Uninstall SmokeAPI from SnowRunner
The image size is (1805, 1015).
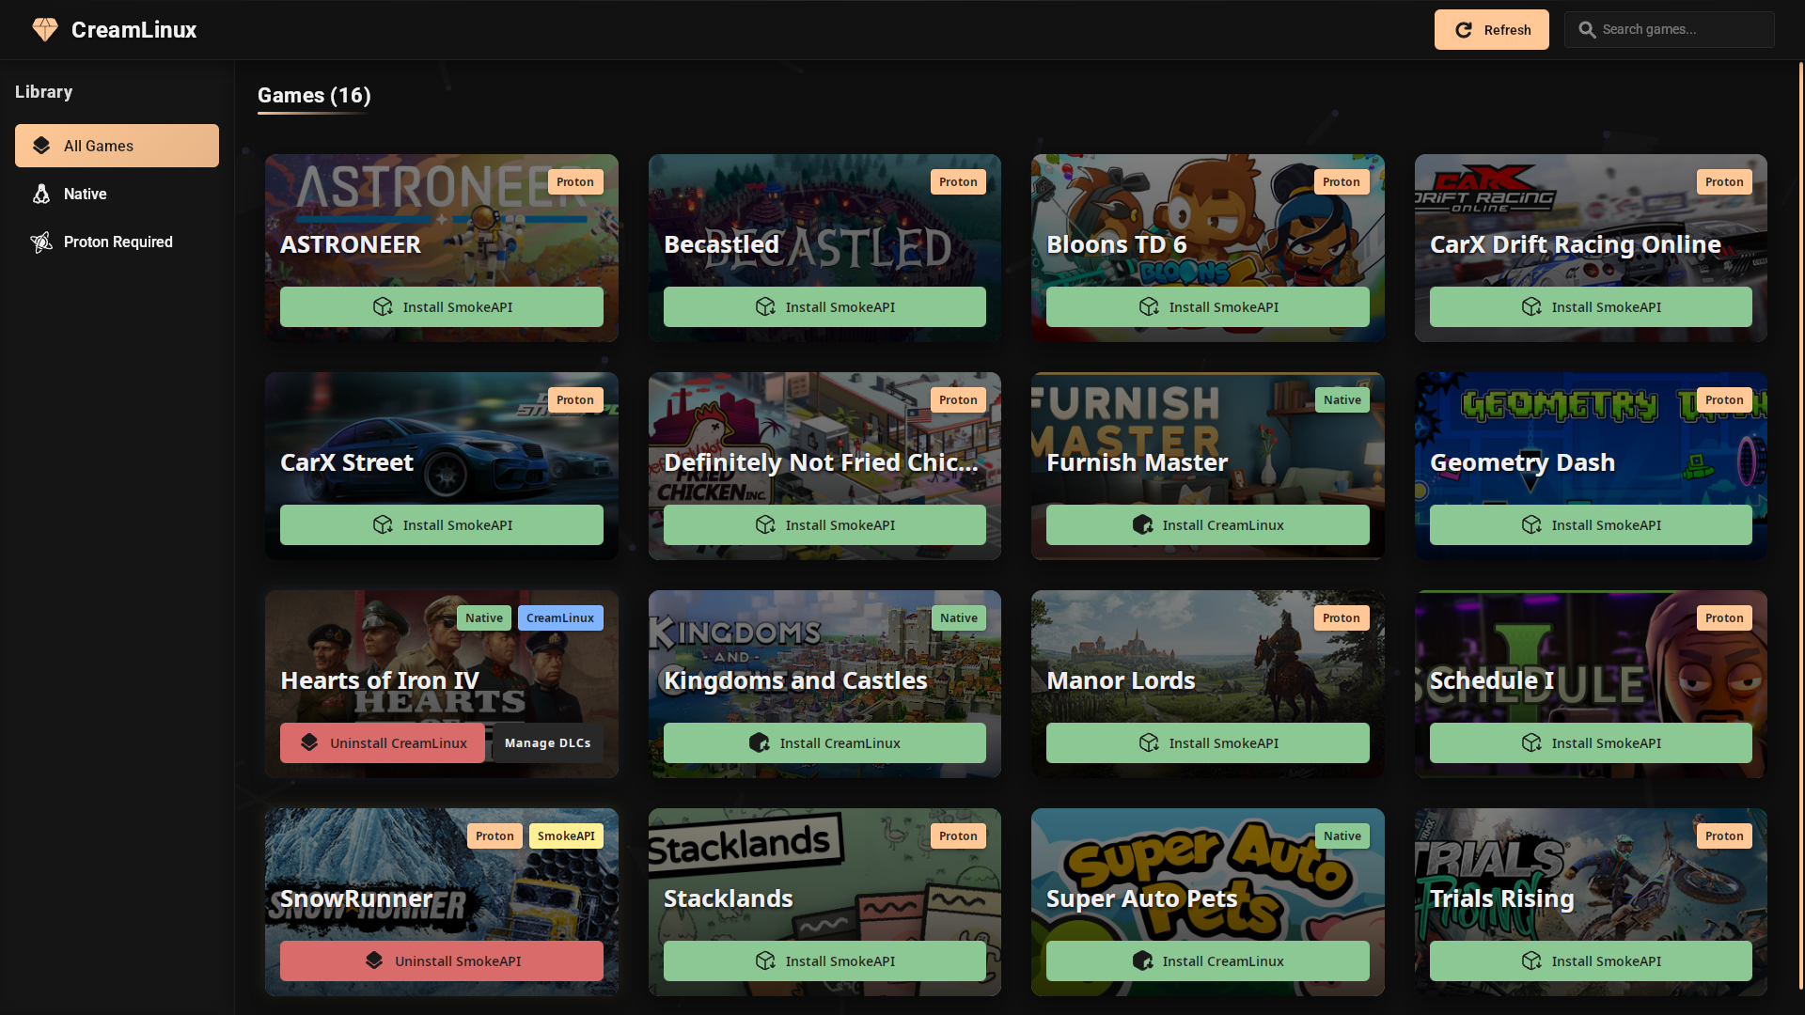pyautogui.click(x=441, y=960)
